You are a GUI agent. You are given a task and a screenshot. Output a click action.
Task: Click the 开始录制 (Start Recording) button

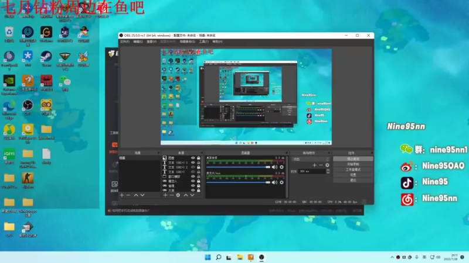coord(353,164)
